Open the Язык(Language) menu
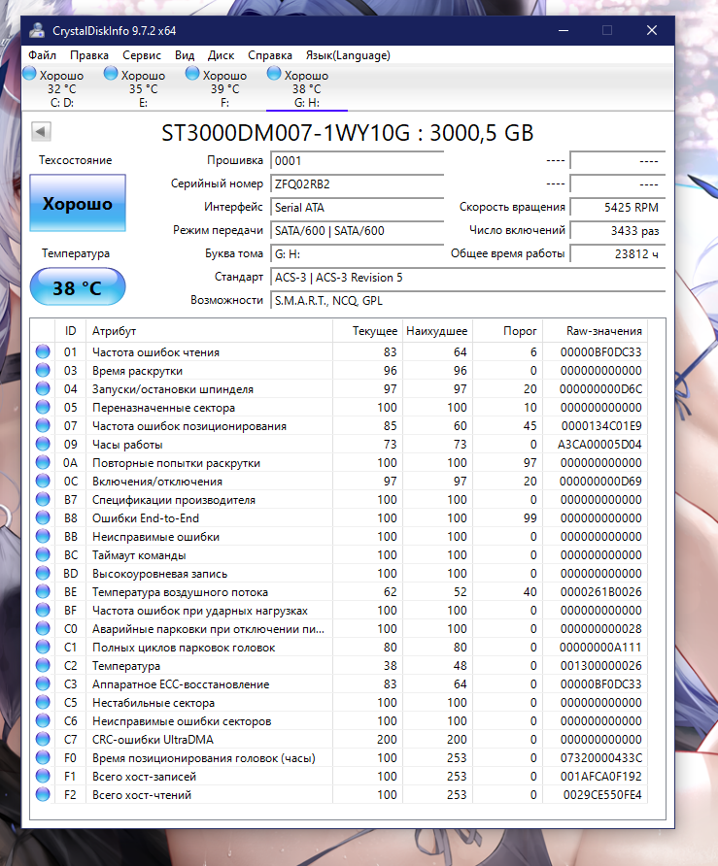This screenshot has width=718, height=866. (348, 55)
